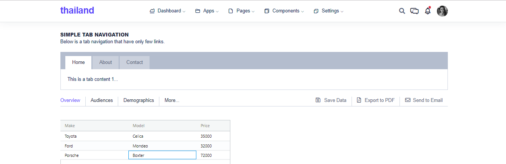Open the chat messages icon
Viewport: 506px width, 164px height.
414,11
